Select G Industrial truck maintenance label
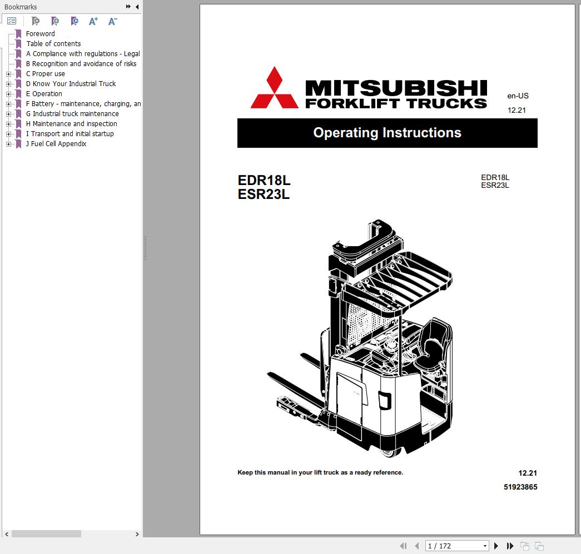Viewport: 581px width, 554px height. [72, 114]
